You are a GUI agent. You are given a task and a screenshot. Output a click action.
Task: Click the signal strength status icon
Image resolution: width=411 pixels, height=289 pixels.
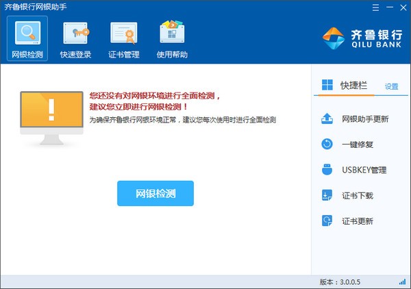(402, 282)
